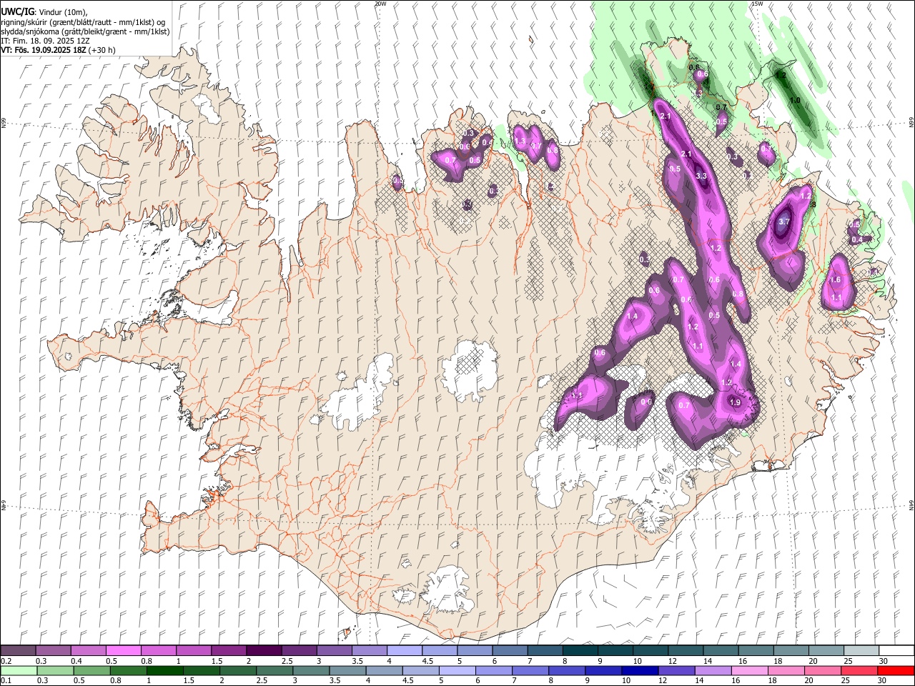915x686 pixels.
Task: Click the 10 label in bottom legend row
Action: point(625,681)
